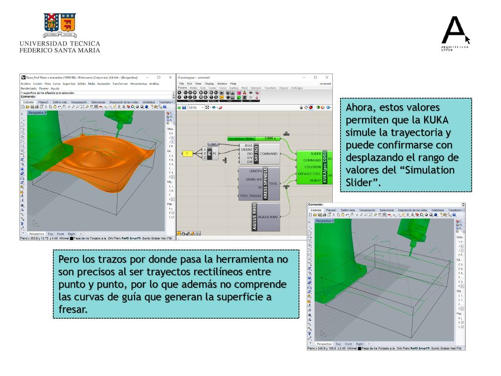Click blue Render sphere icon in Tarea_final Rhino toolbar
The image size is (501, 376).
146,107
